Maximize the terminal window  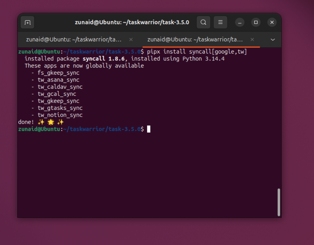coord(256,22)
